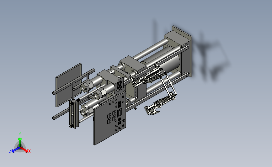Viewport: 272px width, 167px height.
Task: Click the green Y axis of the orientation triad
Action: [x=20, y=141]
